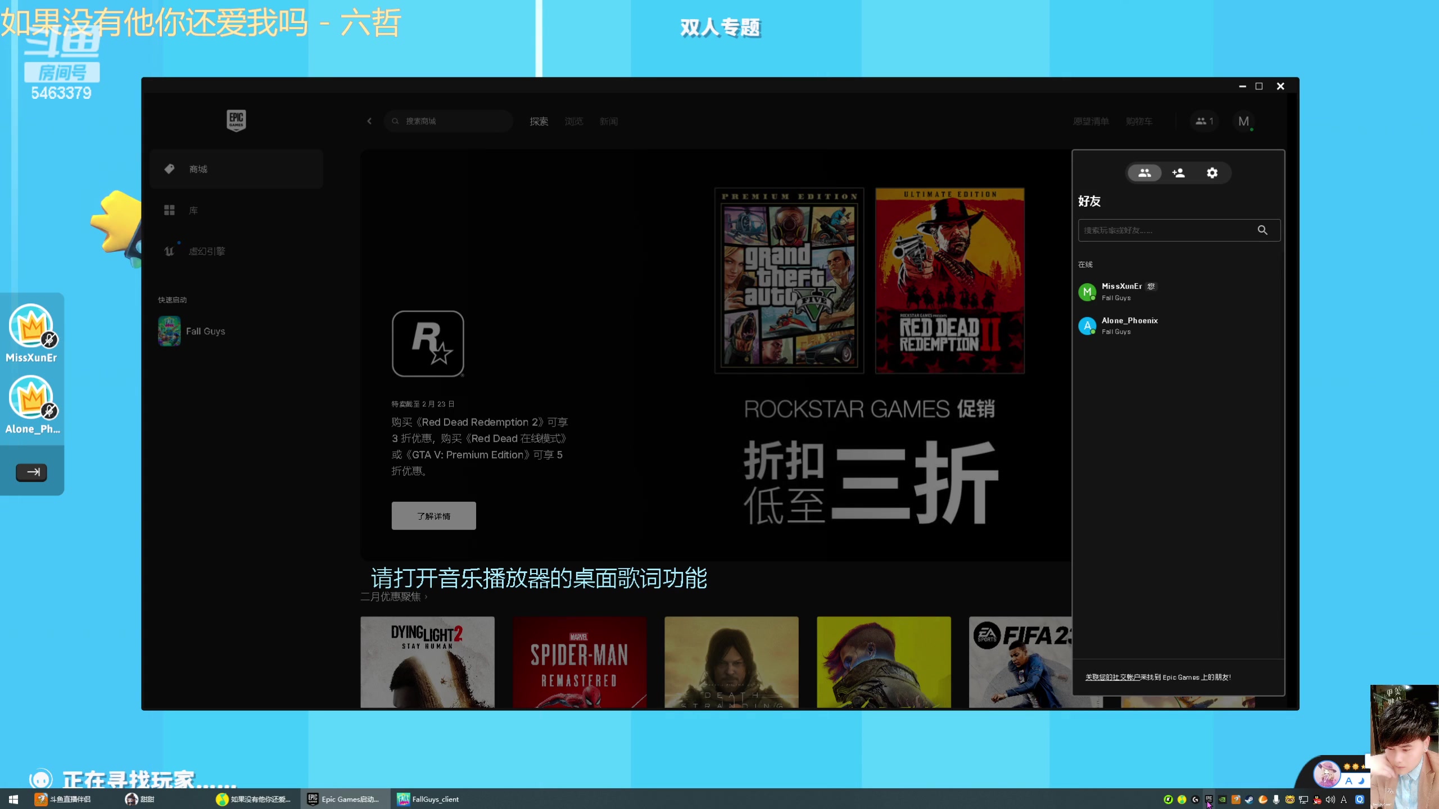Switch to the 探索 tab

pos(539,121)
